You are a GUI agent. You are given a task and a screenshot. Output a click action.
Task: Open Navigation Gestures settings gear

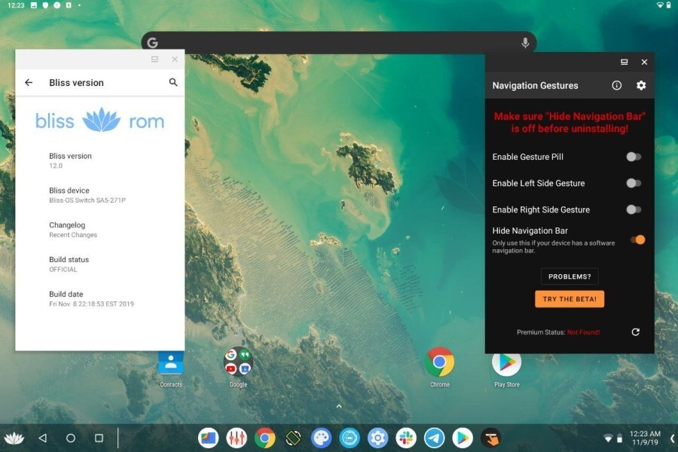click(641, 85)
